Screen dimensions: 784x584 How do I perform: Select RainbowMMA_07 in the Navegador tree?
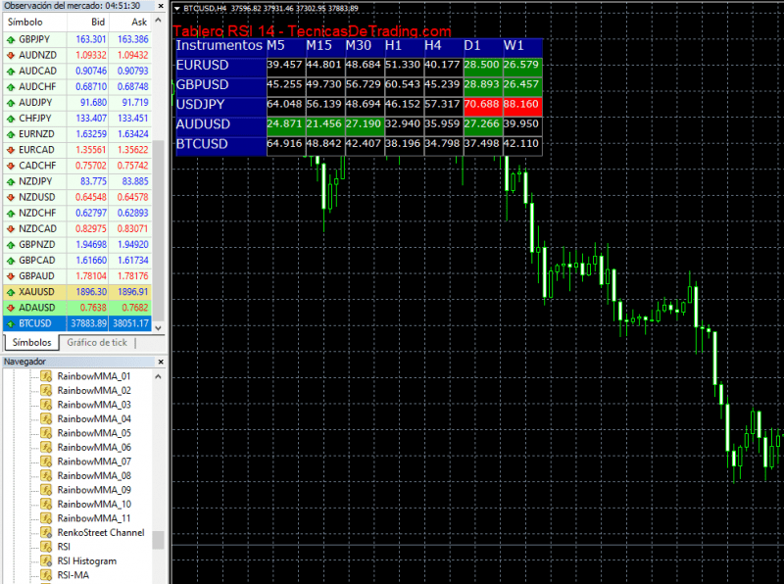(x=94, y=462)
